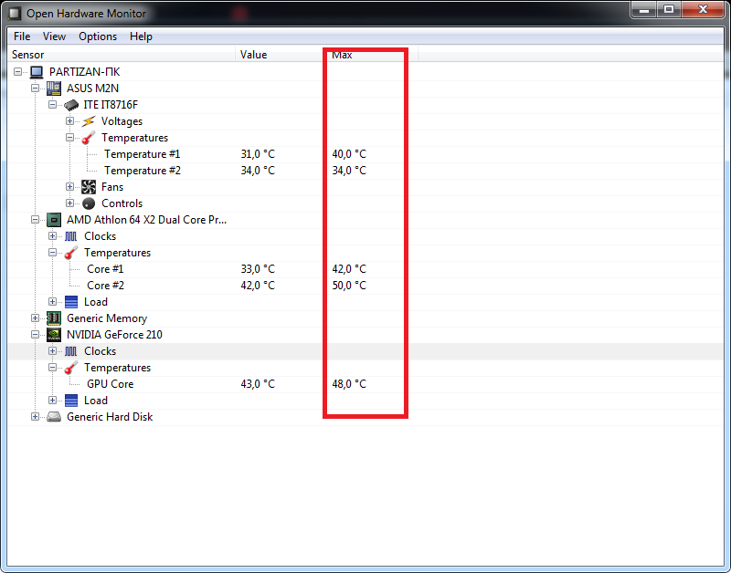Expand the Controls node

click(x=69, y=203)
